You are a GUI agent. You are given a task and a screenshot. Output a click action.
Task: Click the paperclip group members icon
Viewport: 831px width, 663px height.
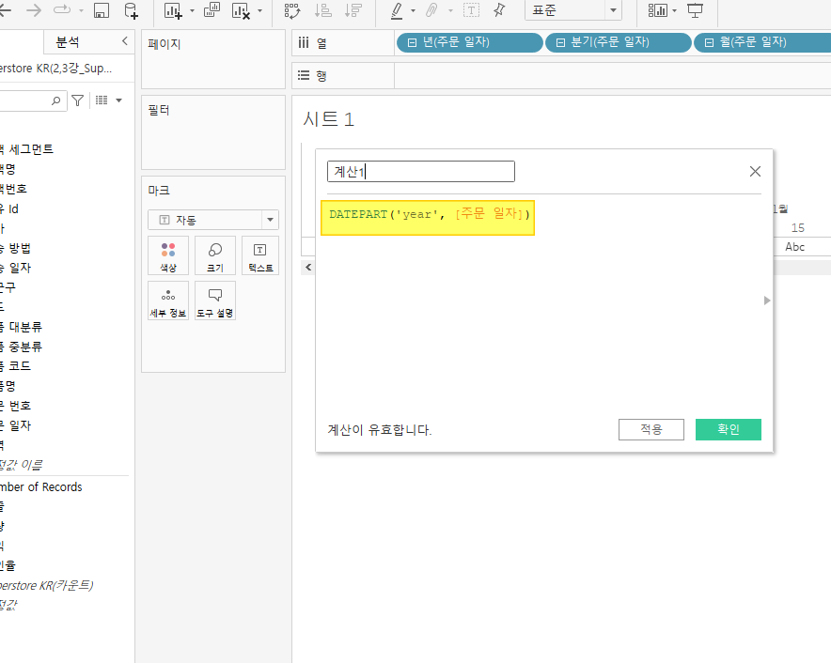point(431,10)
